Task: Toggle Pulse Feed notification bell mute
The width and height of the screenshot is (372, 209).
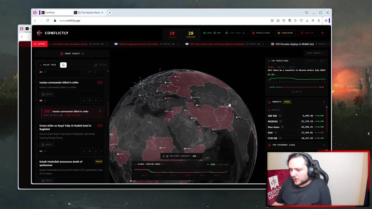Action: [x=63, y=65]
